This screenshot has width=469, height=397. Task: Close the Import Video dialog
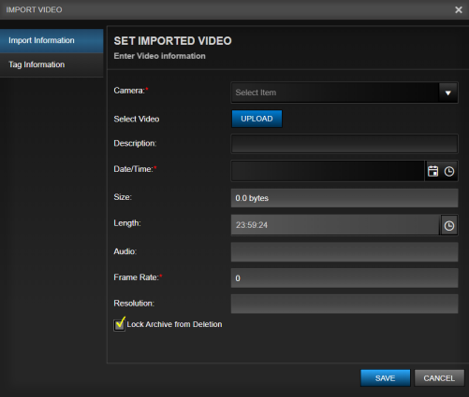click(x=459, y=10)
